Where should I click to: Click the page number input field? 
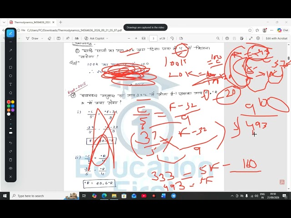[153, 38]
